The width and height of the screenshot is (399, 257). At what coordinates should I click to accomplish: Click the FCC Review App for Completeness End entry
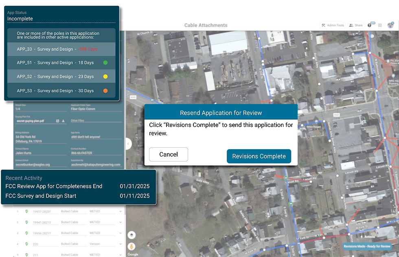pyautogui.click(x=77, y=186)
